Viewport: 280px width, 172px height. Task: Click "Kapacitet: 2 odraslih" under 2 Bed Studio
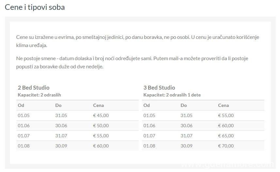39,95
